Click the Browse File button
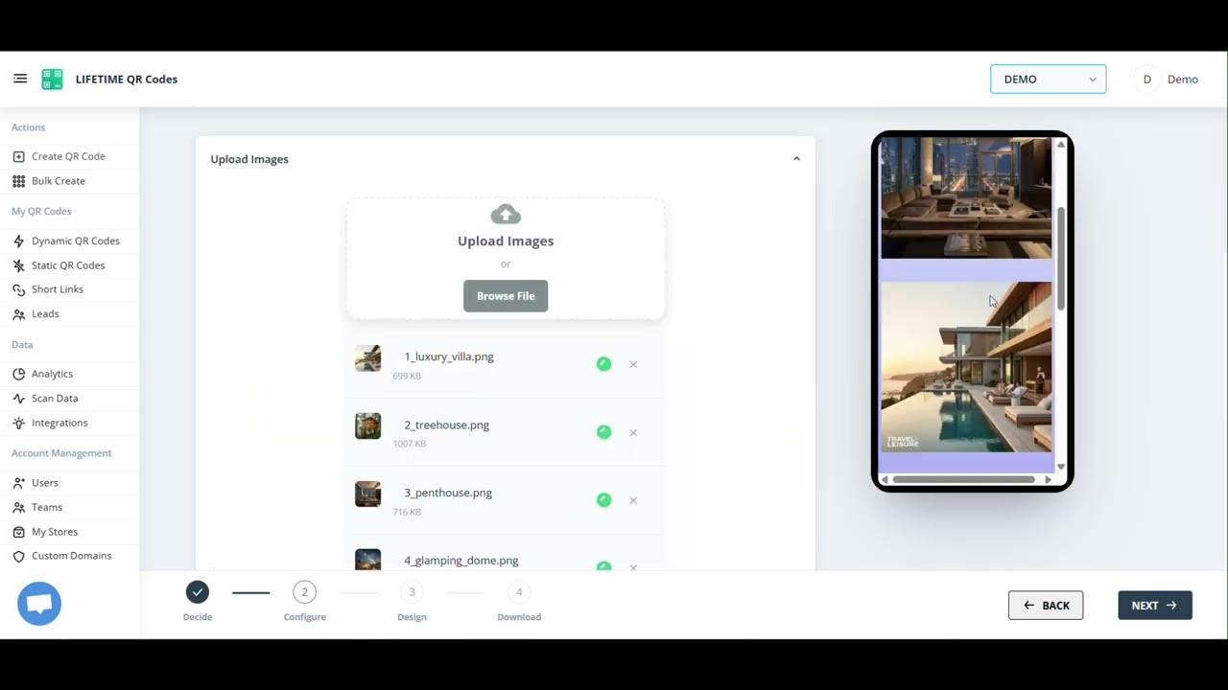The width and height of the screenshot is (1228, 690). (x=506, y=296)
